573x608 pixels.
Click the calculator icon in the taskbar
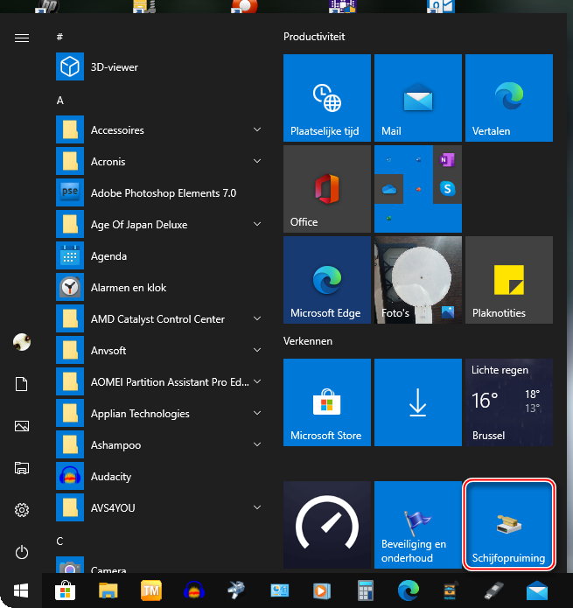[x=366, y=591]
